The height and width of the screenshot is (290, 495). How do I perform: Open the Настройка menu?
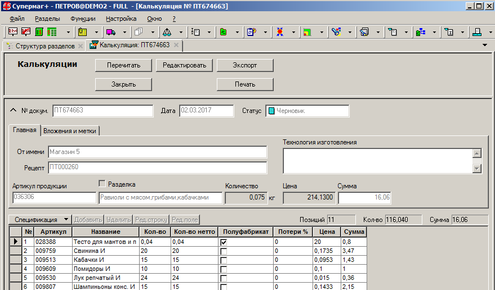tap(121, 19)
